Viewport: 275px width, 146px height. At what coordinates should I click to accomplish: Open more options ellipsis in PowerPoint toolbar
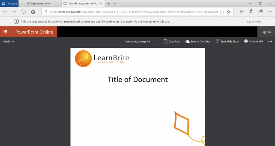coord(270,42)
